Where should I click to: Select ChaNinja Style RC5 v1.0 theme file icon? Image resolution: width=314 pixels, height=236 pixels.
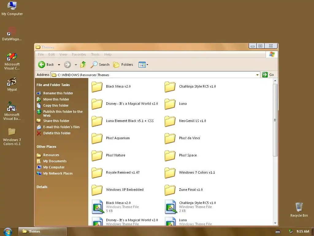tap(171, 207)
